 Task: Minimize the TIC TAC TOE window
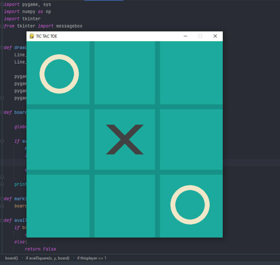click(185, 36)
